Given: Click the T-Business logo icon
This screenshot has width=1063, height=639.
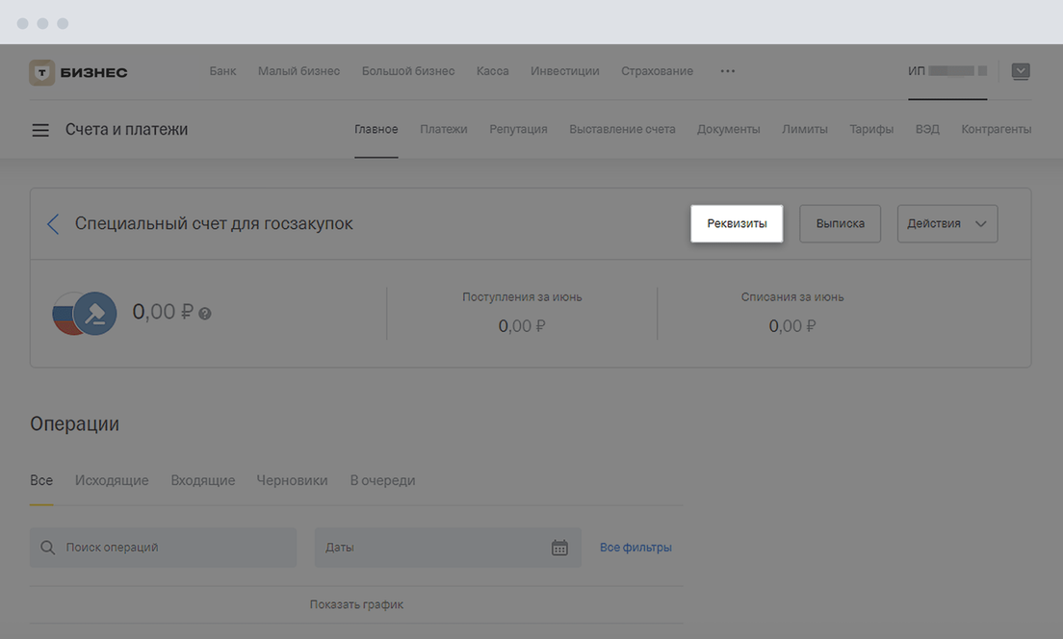Looking at the screenshot, I should [42, 72].
